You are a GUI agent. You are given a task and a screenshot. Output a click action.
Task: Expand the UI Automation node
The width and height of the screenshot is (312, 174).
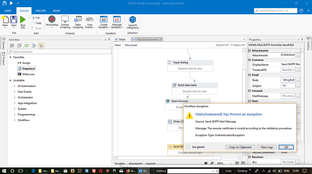14,86
